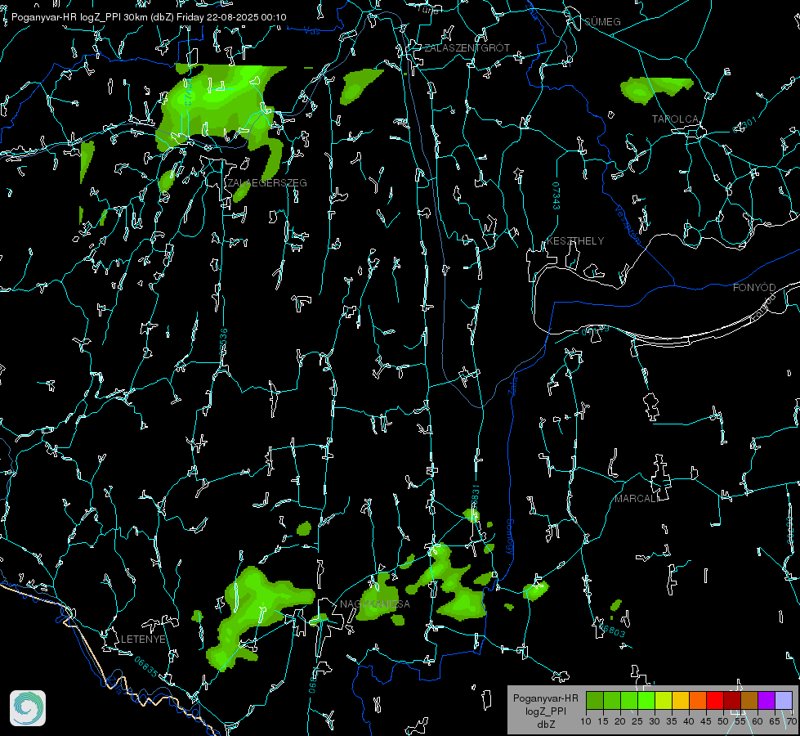Pick the orange 40-45 dBZ legend swatch
Viewport: 800px width, 736px height.
point(698,700)
